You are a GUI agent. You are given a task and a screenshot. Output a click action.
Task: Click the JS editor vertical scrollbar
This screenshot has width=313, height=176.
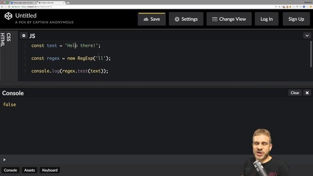(x=311, y=54)
